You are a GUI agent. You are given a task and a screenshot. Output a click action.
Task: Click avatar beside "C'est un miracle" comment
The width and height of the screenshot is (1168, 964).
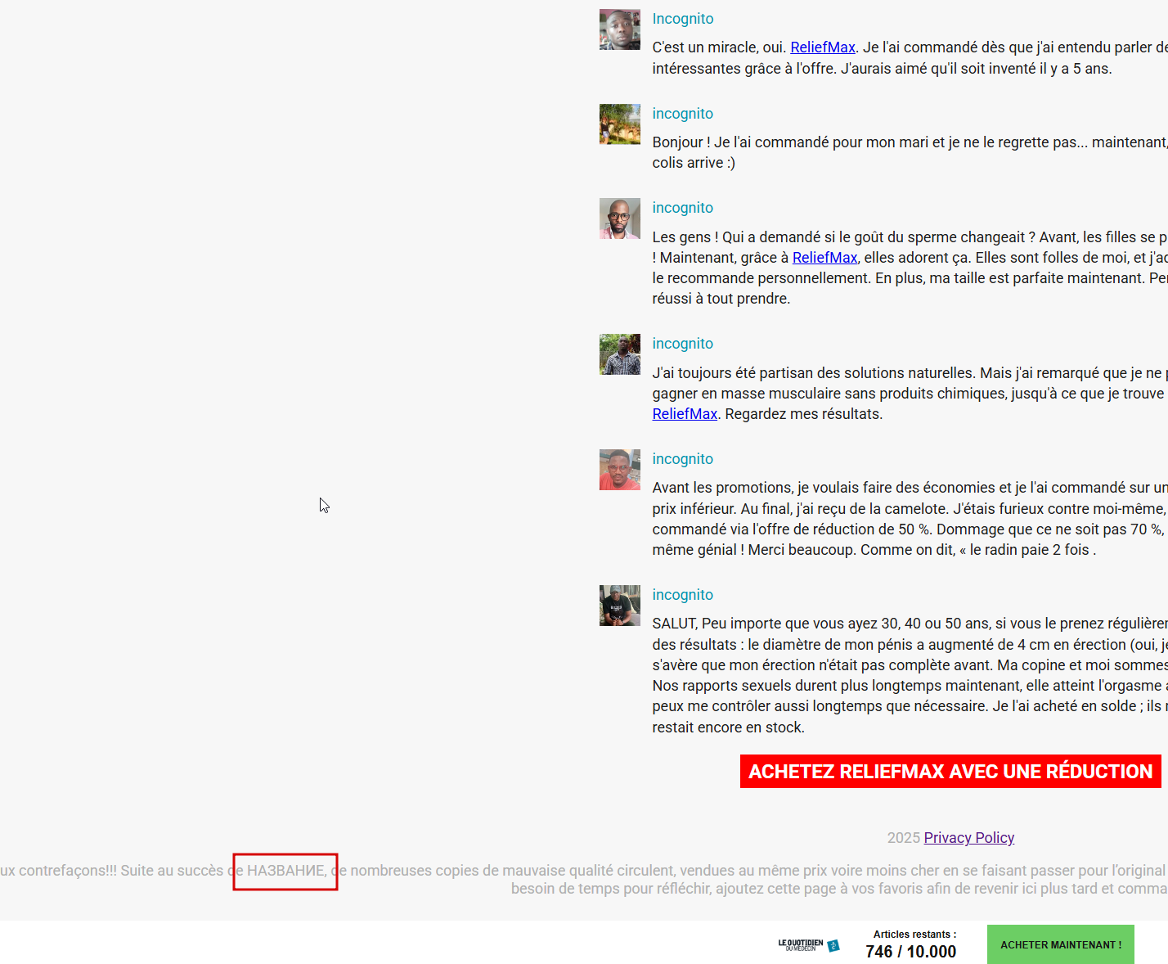tap(619, 29)
